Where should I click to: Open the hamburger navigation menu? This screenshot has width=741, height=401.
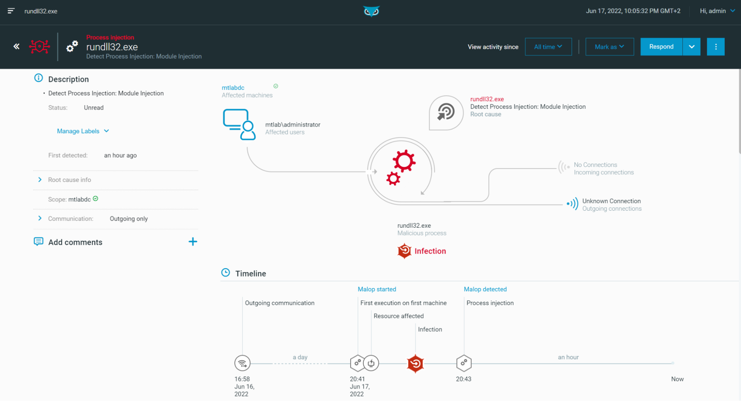pyautogui.click(x=11, y=11)
